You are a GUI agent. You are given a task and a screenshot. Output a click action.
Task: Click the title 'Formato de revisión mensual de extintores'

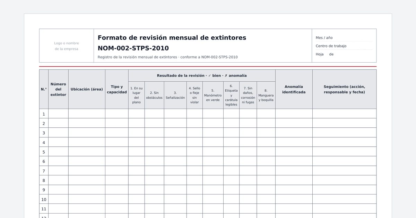(172, 38)
